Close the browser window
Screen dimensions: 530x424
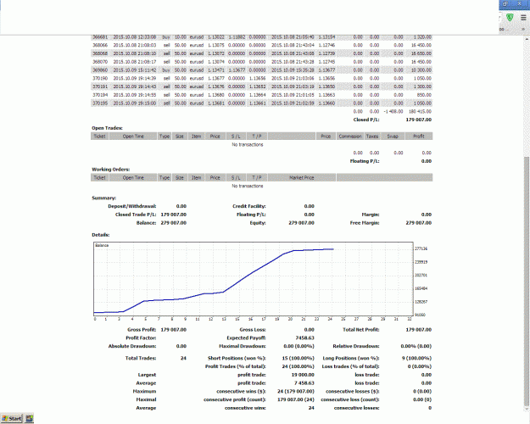[x=521, y=4]
